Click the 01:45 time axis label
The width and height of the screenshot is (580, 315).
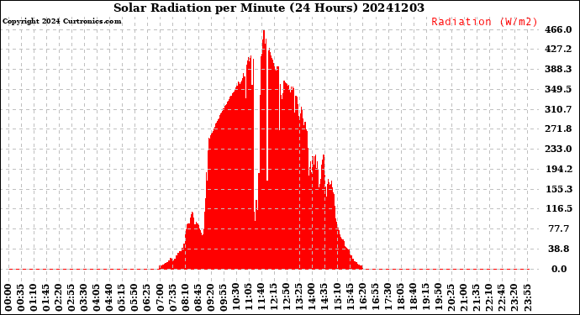pyautogui.click(x=46, y=297)
